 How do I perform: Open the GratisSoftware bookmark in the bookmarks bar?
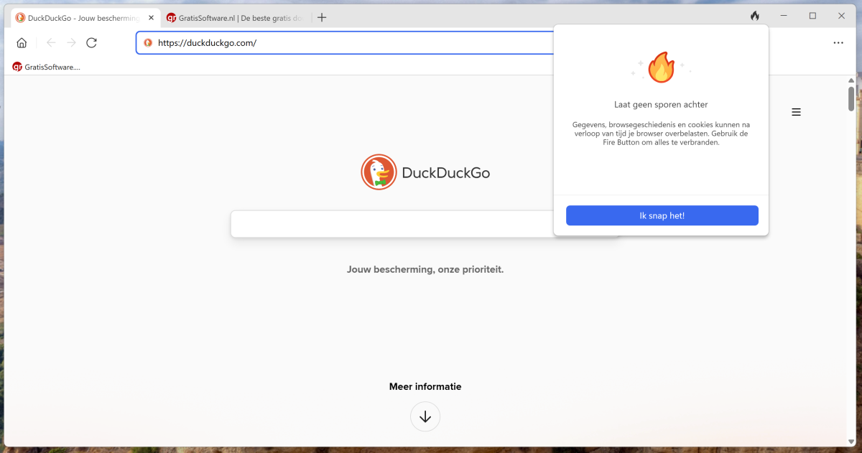(46, 67)
